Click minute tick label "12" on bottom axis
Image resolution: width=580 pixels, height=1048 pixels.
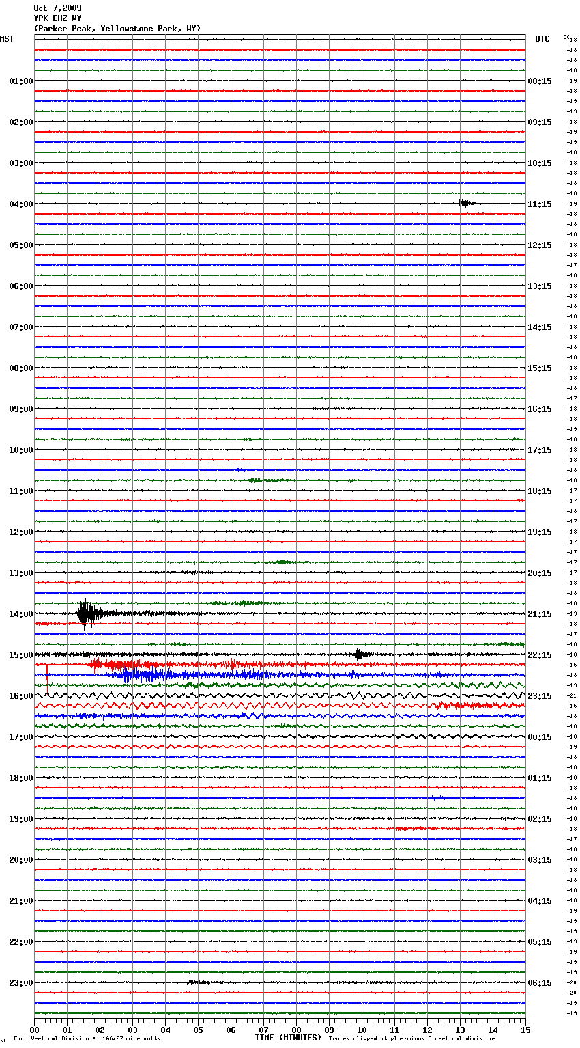[427, 1030]
